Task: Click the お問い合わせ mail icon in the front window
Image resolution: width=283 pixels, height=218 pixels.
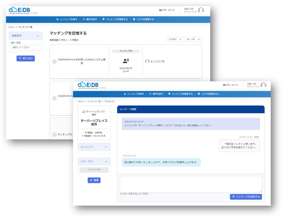Action: 224,85
